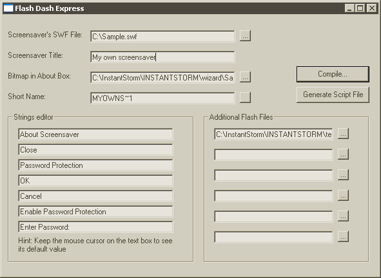
Task: Click the sixth empty Additional Flash Files field
Action: coord(273,237)
